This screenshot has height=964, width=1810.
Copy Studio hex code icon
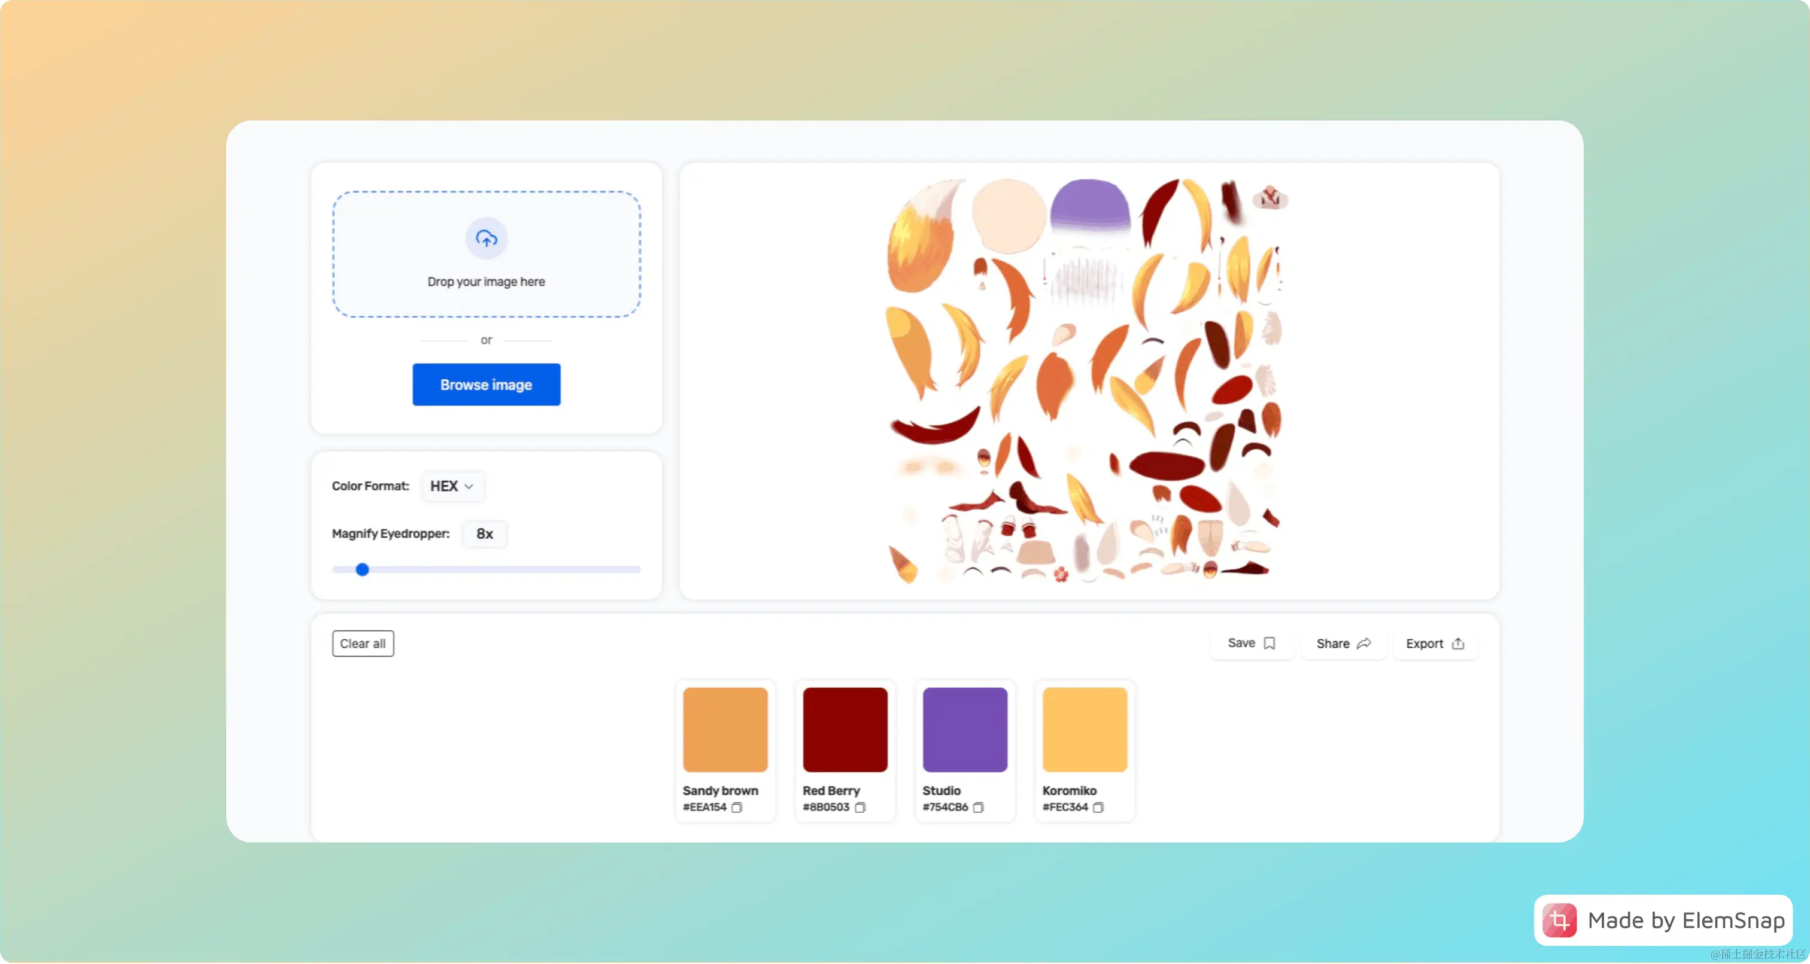tap(978, 807)
